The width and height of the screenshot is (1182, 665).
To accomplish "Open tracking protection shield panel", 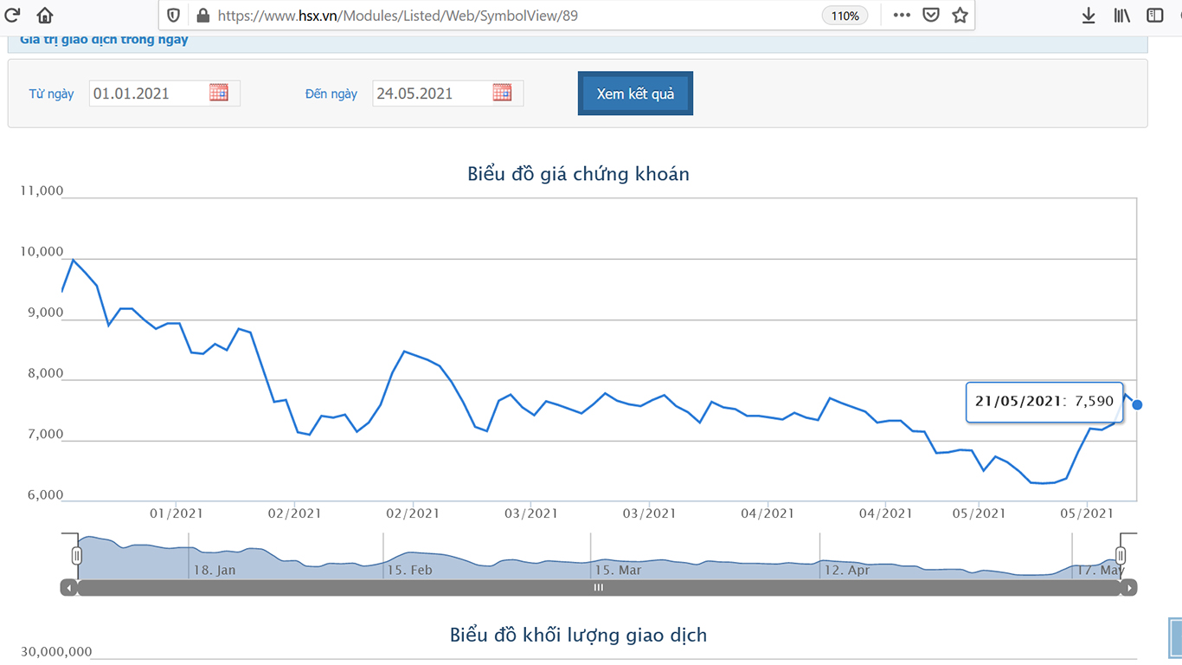I will 173,16.
